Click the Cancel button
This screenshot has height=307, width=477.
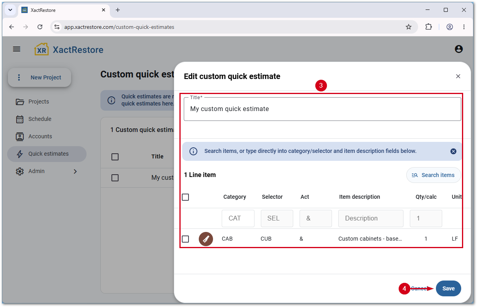coord(419,288)
